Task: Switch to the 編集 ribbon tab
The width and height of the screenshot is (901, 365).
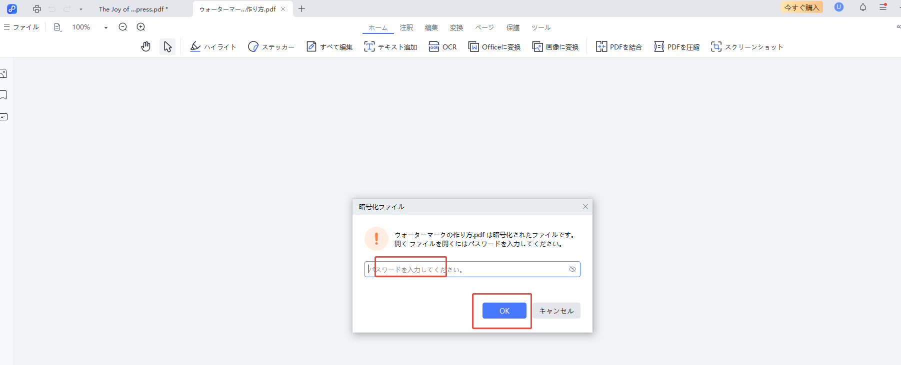Action: coord(431,27)
